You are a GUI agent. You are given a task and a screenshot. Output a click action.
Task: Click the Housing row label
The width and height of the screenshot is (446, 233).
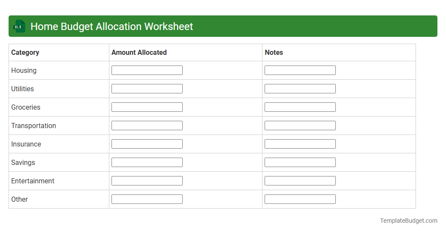coord(24,71)
